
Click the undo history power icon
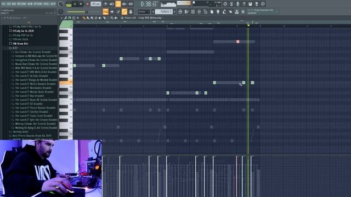pos(225,4)
